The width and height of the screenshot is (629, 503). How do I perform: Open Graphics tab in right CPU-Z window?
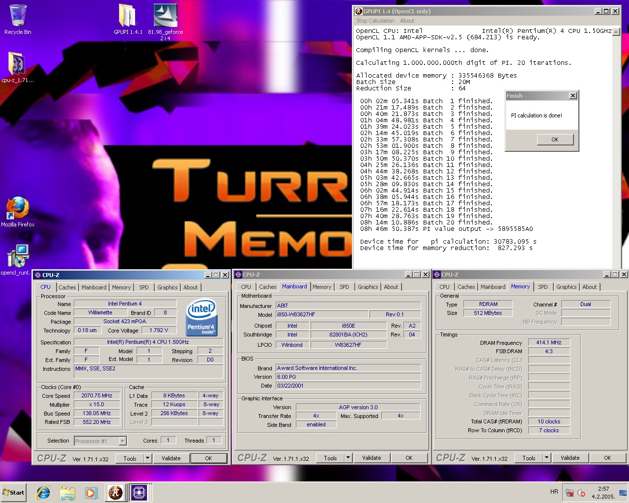(x=567, y=287)
